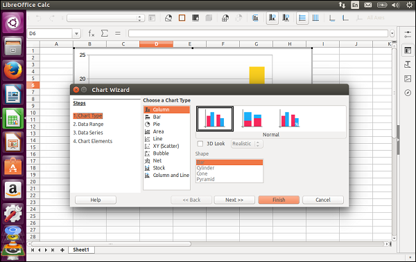This screenshot has width=416, height=262.
Task: Select Bar chart type in list
Action: (166, 117)
